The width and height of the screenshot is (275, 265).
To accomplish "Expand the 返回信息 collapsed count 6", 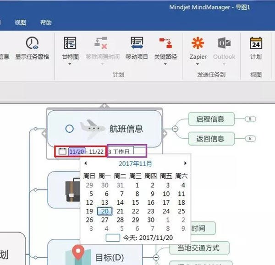I will [250, 139].
